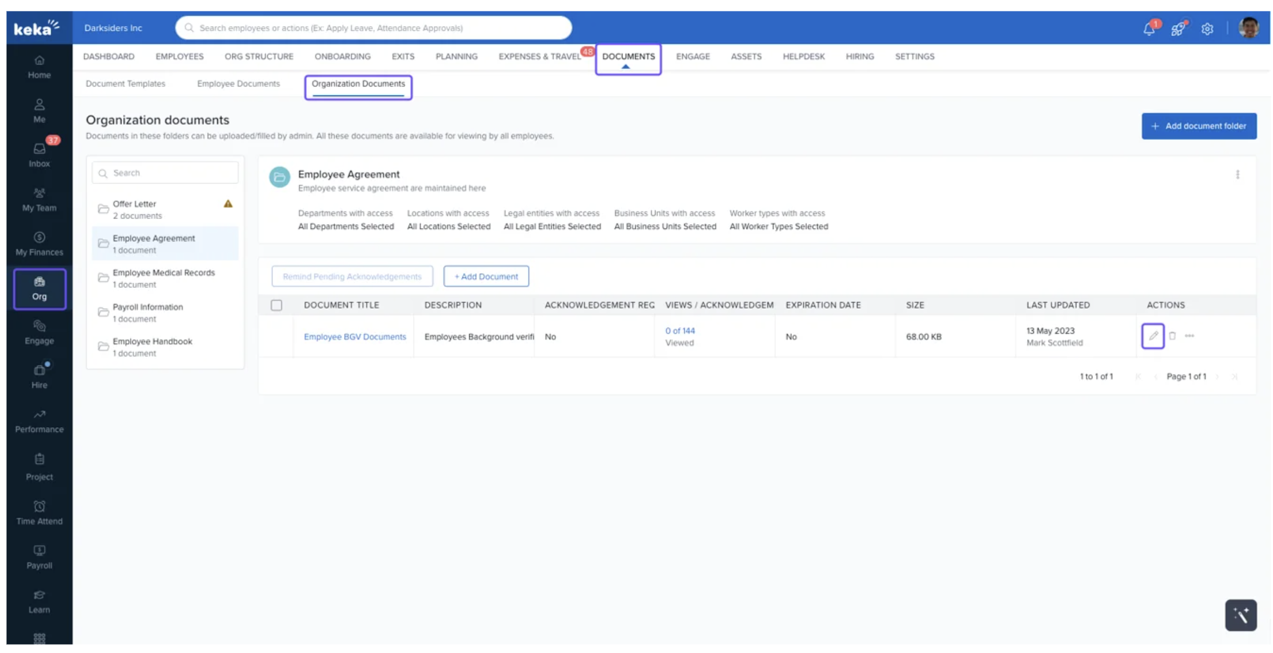
Task: Open the Employee BGV Documents link
Action: pyautogui.click(x=354, y=336)
